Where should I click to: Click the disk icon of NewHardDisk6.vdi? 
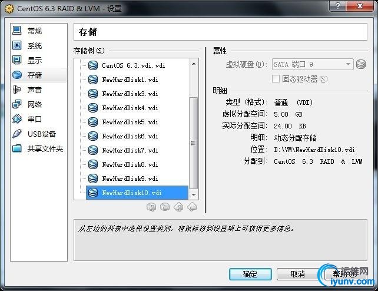pos(93,136)
